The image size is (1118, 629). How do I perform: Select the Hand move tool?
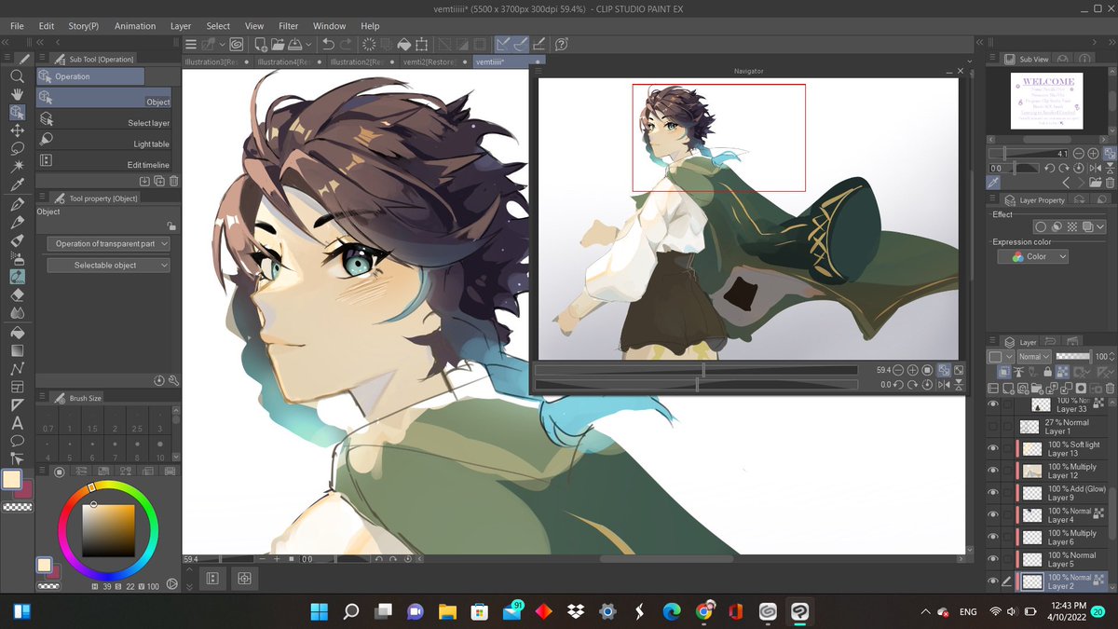point(17,94)
